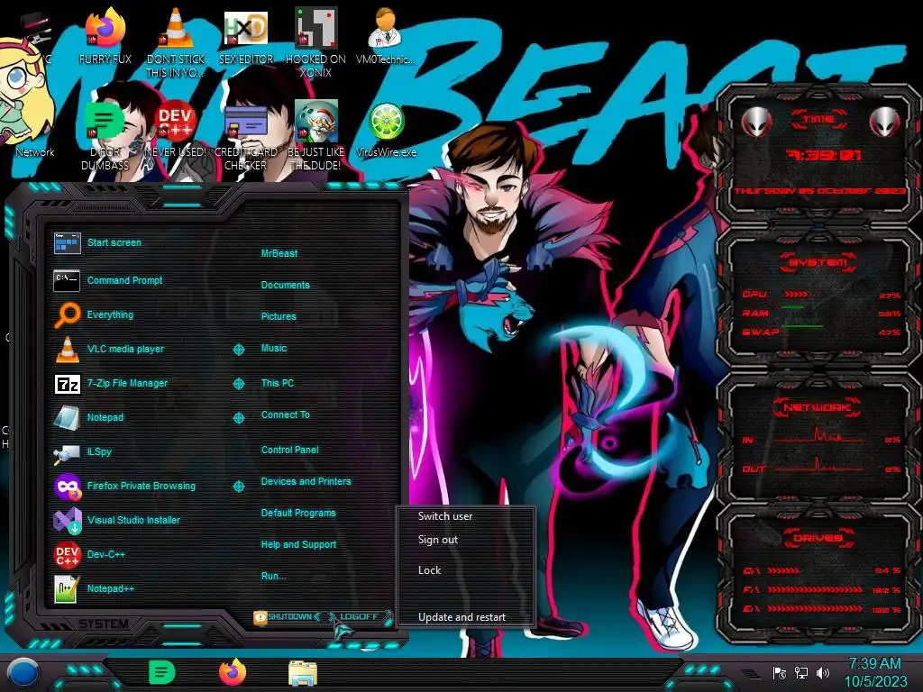
Task: Launch Notepad++ from the start menu
Action: [x=93, y=588]
